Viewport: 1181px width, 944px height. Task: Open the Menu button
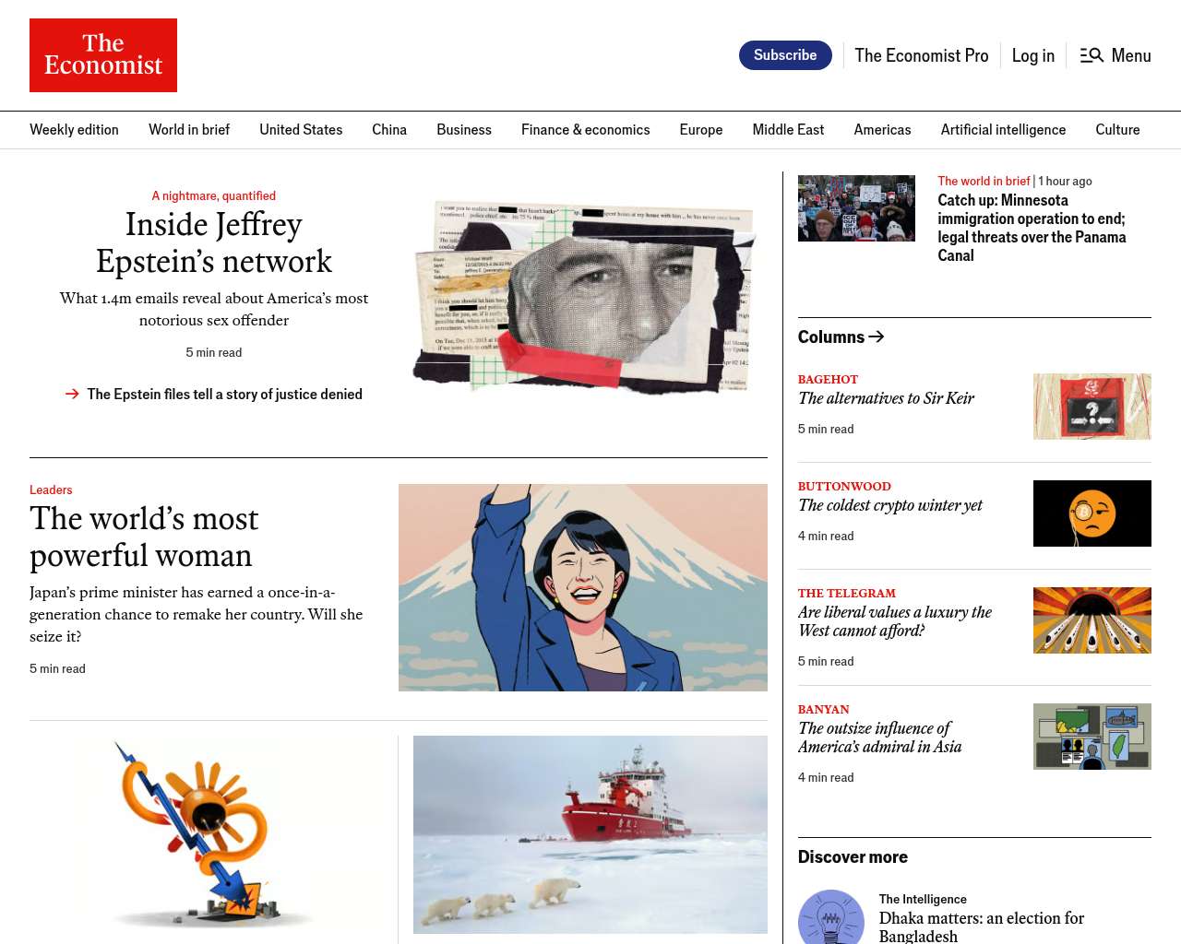pyautogui.click(x=1115, y=55)
